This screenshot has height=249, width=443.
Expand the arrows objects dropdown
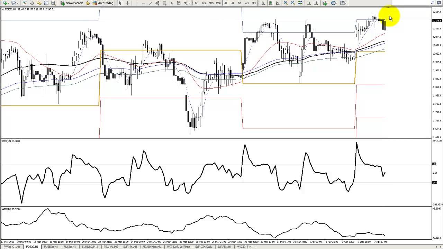click(x=187, y=3)
